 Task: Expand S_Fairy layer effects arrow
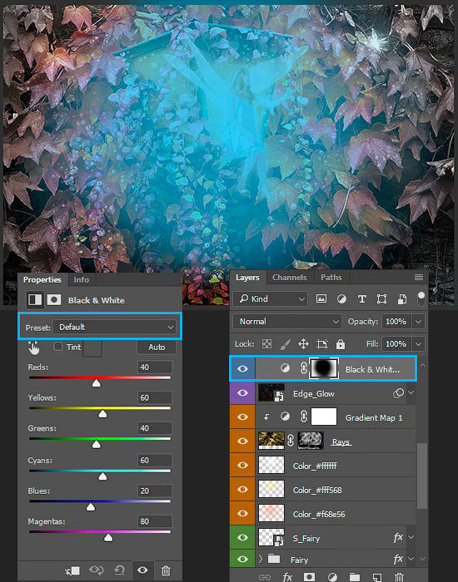coord(411,537)
